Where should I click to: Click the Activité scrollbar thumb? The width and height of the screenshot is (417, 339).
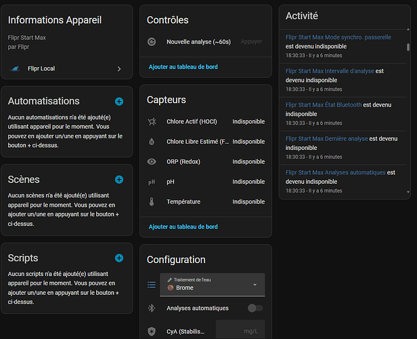click(408, 47)
